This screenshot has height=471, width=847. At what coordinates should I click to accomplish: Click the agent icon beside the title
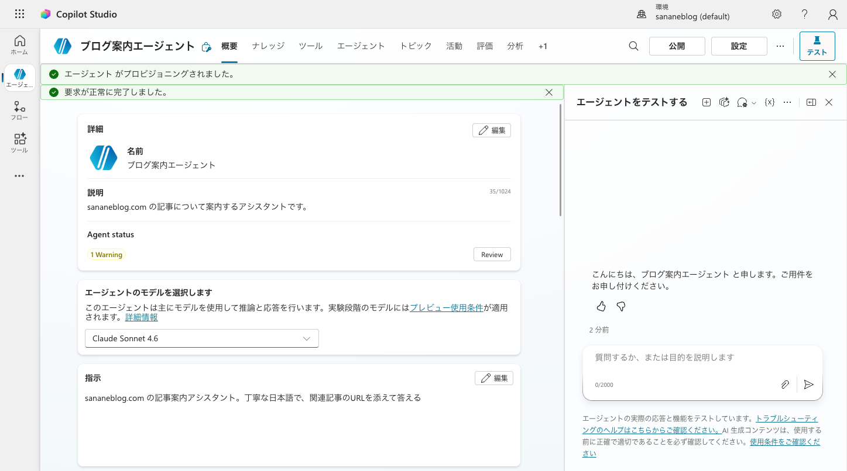[63, 46]
